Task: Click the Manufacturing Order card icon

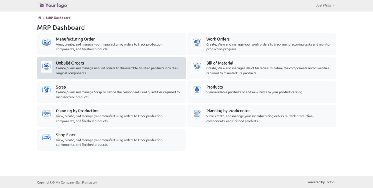Action: 46,43
